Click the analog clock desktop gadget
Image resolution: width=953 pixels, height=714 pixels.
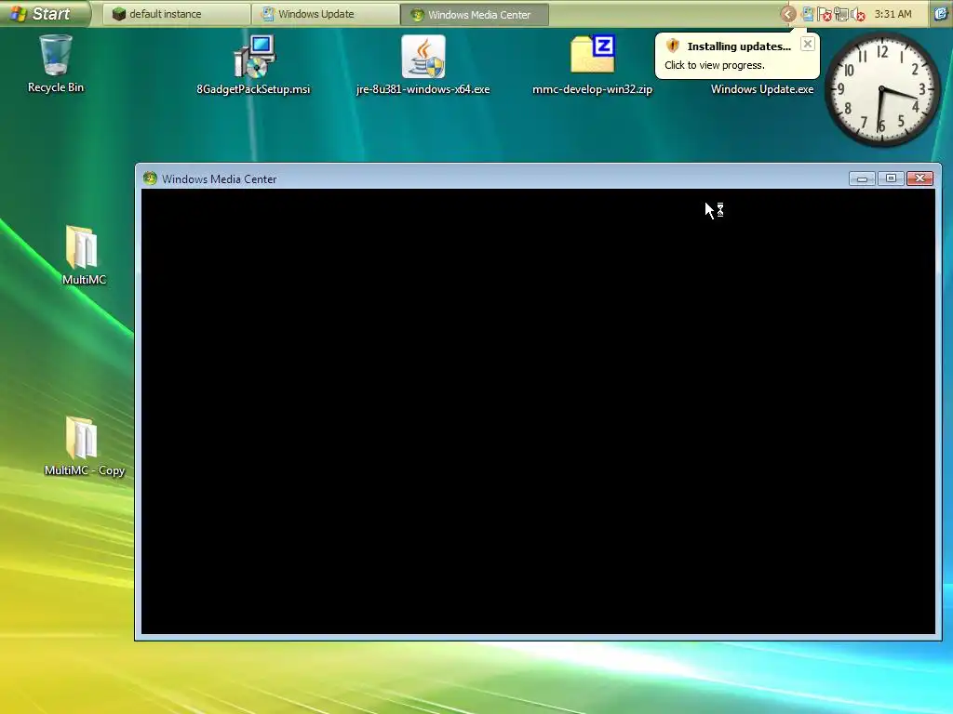(x=882, y=89)
